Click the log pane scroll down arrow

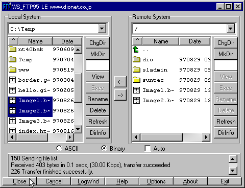click(x=233, y=171)
